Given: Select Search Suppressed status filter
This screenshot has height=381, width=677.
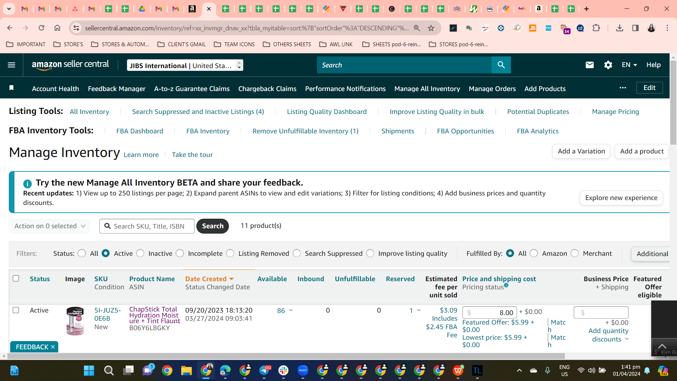Looking at the screenshot, I should click(297, 253).
